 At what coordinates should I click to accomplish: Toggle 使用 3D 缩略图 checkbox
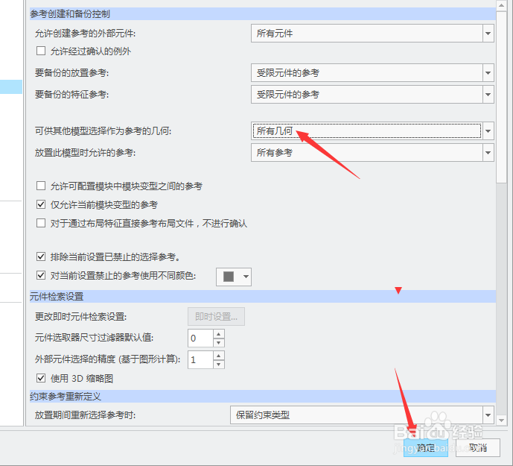[41, 378]
